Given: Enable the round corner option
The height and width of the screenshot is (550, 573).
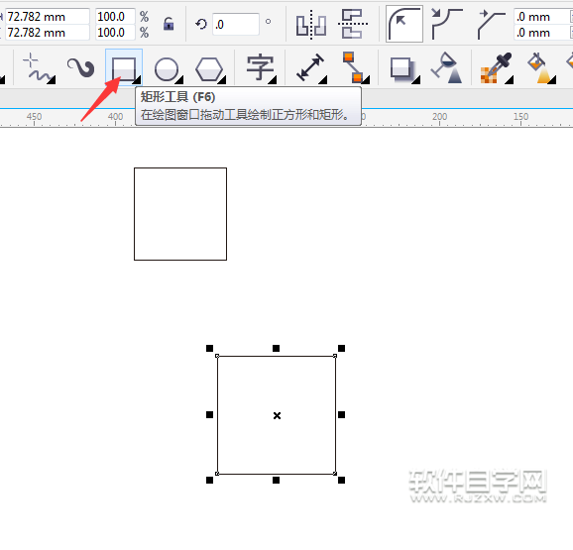Looking at the screenshot, I should coord(404,24).
